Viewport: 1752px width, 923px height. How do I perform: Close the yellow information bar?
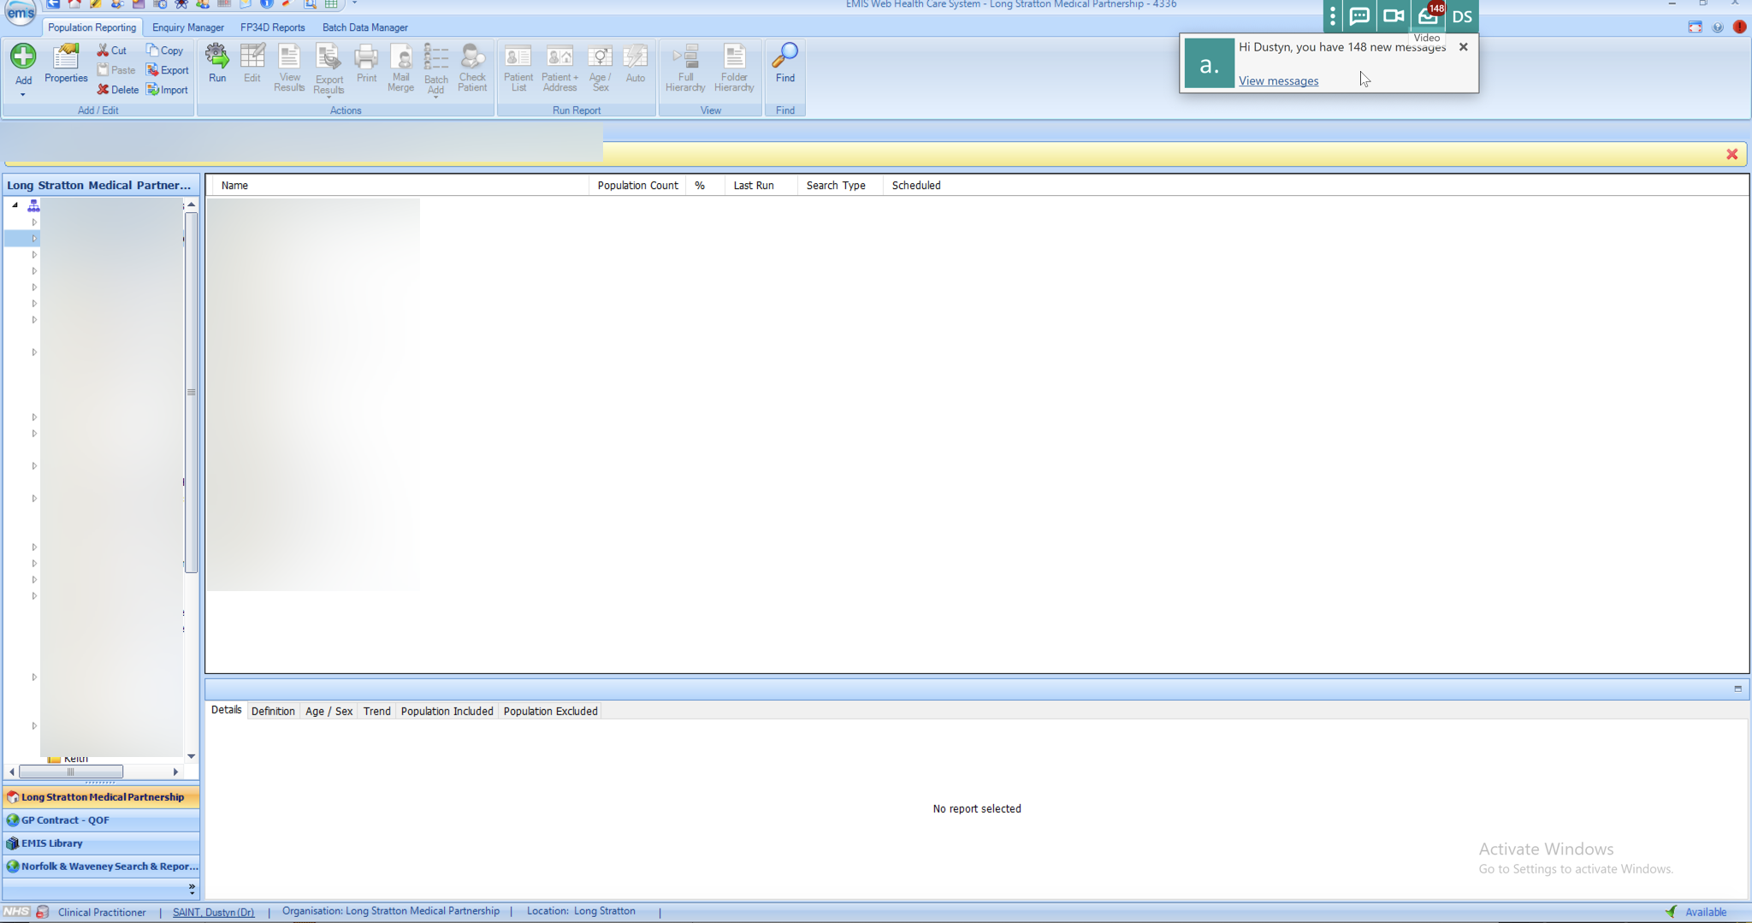click(x=1732, y=154)
